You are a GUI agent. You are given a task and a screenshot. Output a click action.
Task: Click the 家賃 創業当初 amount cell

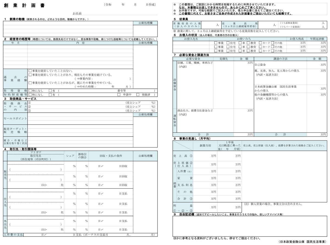click(205, 178)
